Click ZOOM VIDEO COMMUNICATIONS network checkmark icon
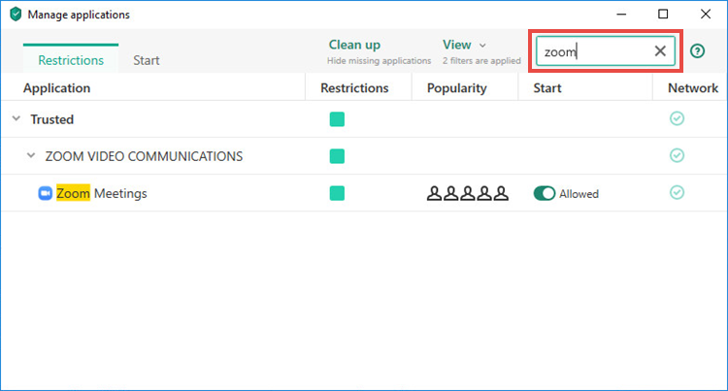Screen dimensions: 728x391 click(677, 155)
